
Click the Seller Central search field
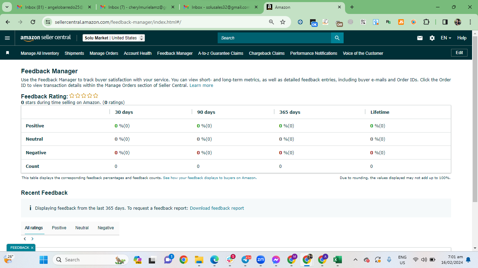pyautogui.click(x=274, y=38)
